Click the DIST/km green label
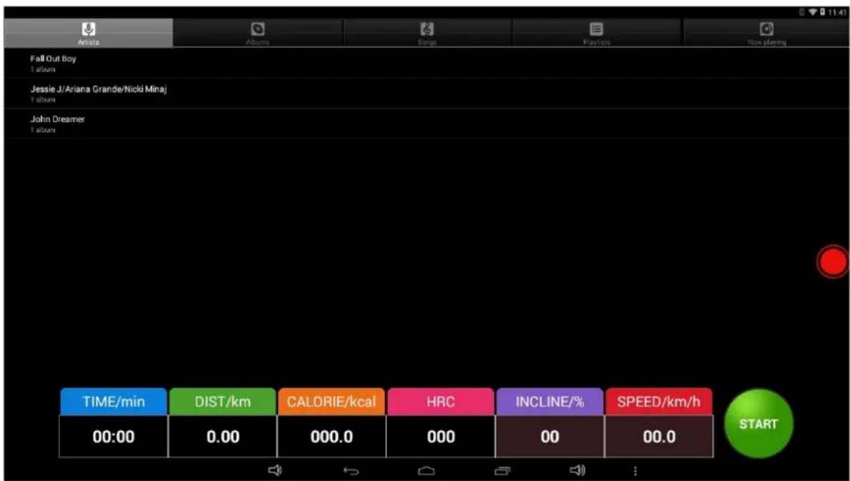The height and width of the screenshot is (481, 850). coord(223,401)
